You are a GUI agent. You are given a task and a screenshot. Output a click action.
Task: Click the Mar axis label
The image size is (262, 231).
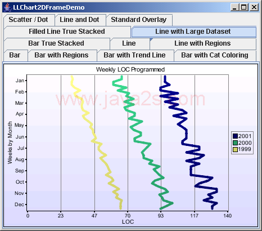tap(20, 103)
